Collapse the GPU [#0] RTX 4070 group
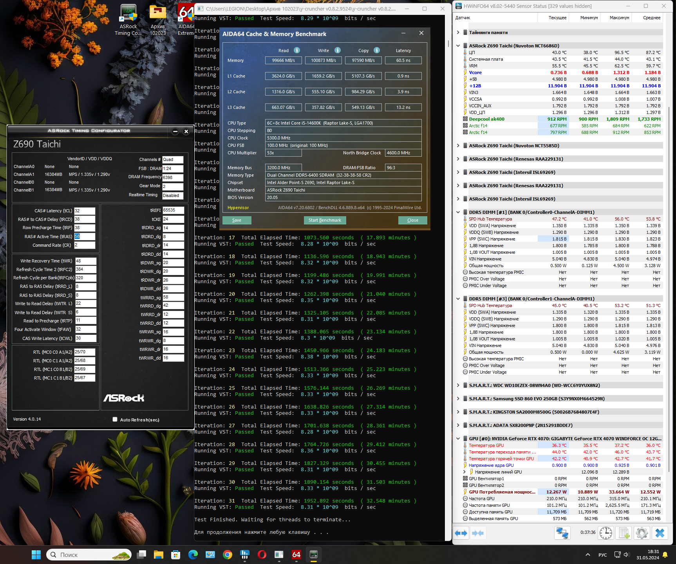The width and height of the screenshot is (676, 564). 458,439
